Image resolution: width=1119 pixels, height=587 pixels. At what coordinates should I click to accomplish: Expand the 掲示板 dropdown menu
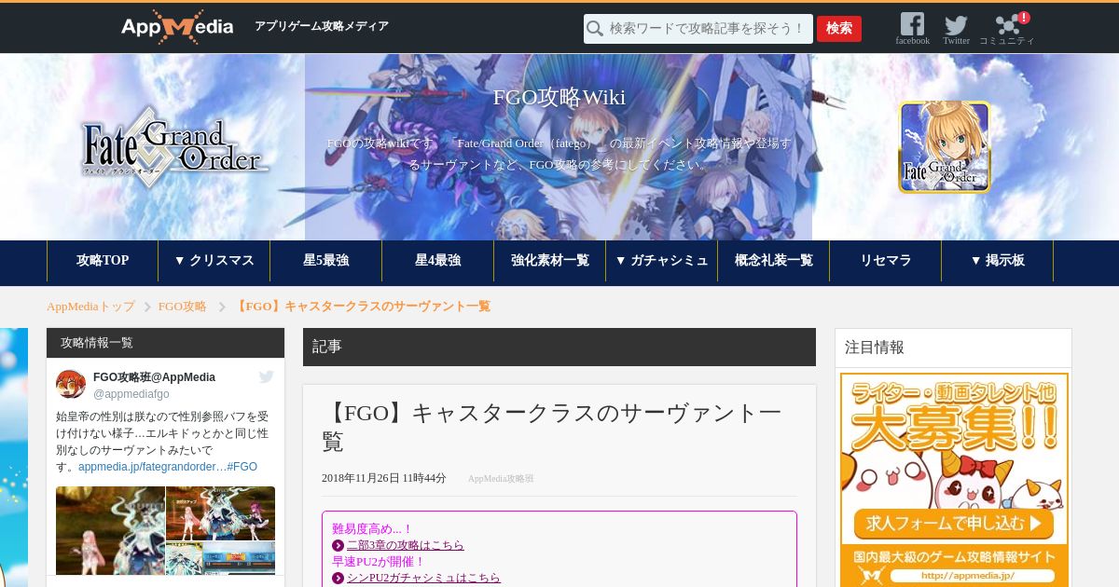point(998,261)
